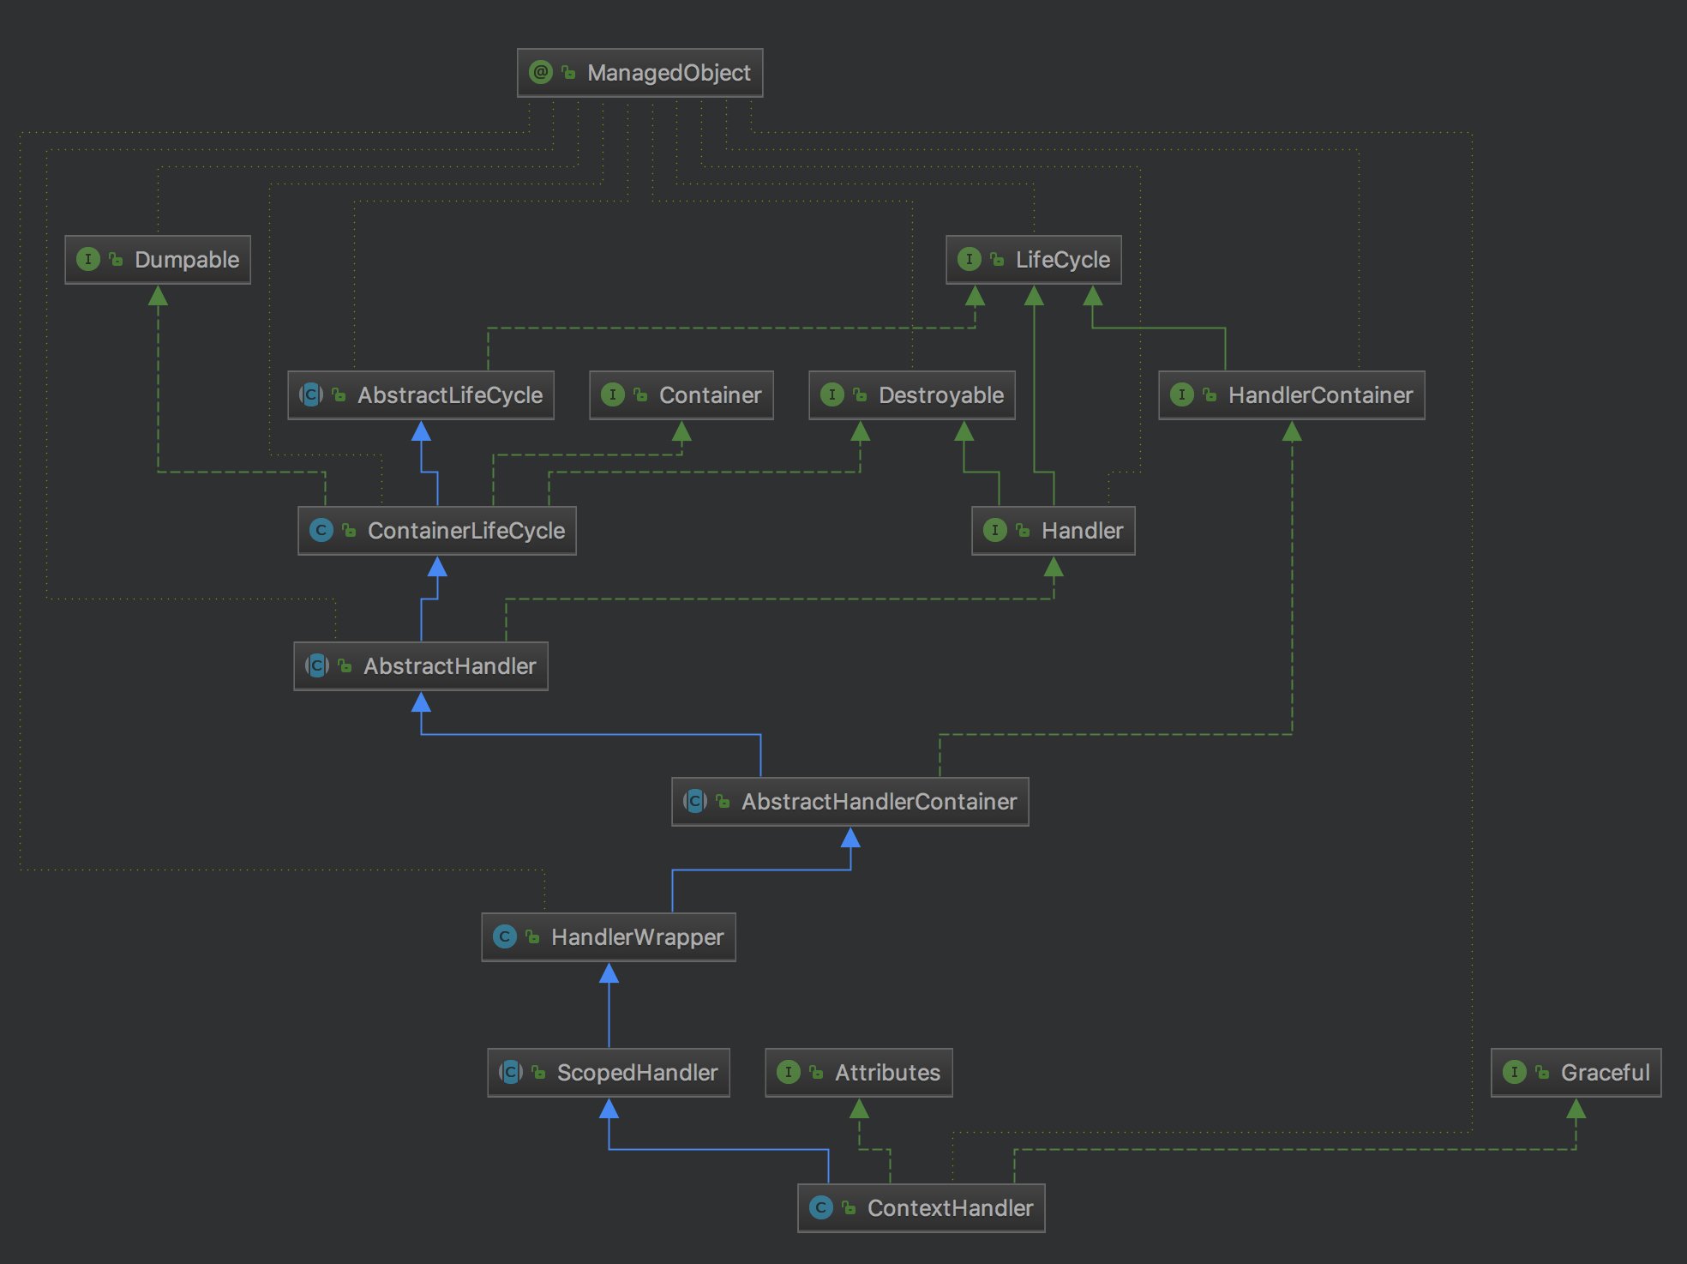Click the public lock icon on ManagedObject
The width and height of the screenshot is (1687, 1264).
click(x=568, y=73)
